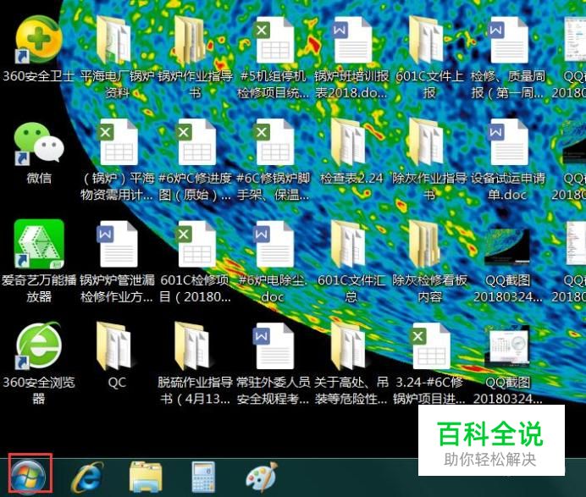
Task: Open the 平海电厂锅炉资料 folder
Action: [x=113, y=41]
